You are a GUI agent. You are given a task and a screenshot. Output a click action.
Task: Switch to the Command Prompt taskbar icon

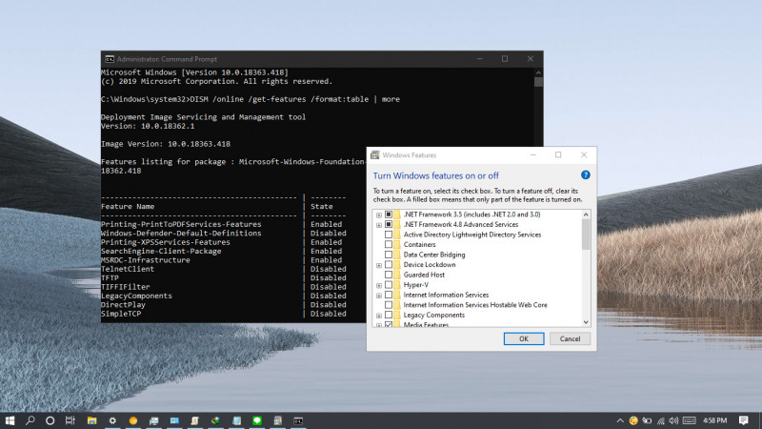pos(298,421)
